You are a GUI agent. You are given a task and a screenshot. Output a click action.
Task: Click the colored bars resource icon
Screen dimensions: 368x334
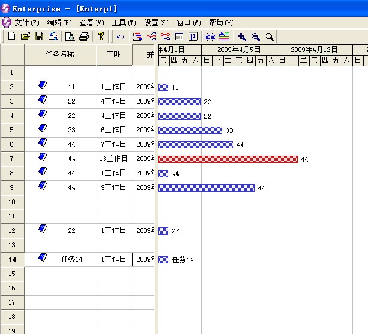pos(224,37)
